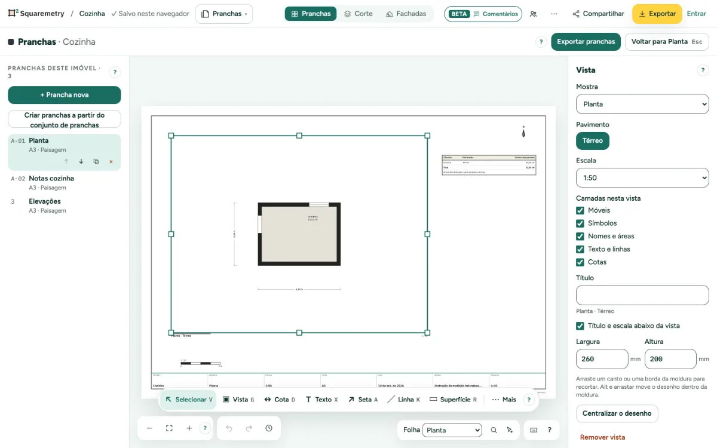Click the Prancha nova button
This screenshot has width=717, height=448.
click(x=65, y=95)
